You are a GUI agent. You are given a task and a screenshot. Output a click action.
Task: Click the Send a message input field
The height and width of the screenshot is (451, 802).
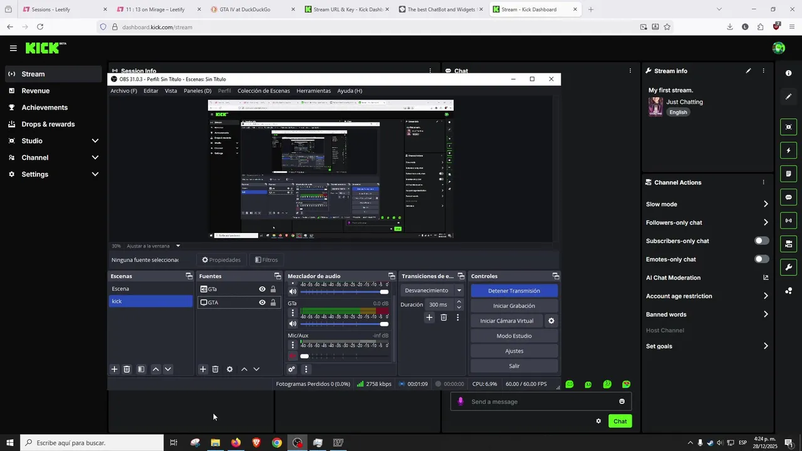click(x=541, y=402)
